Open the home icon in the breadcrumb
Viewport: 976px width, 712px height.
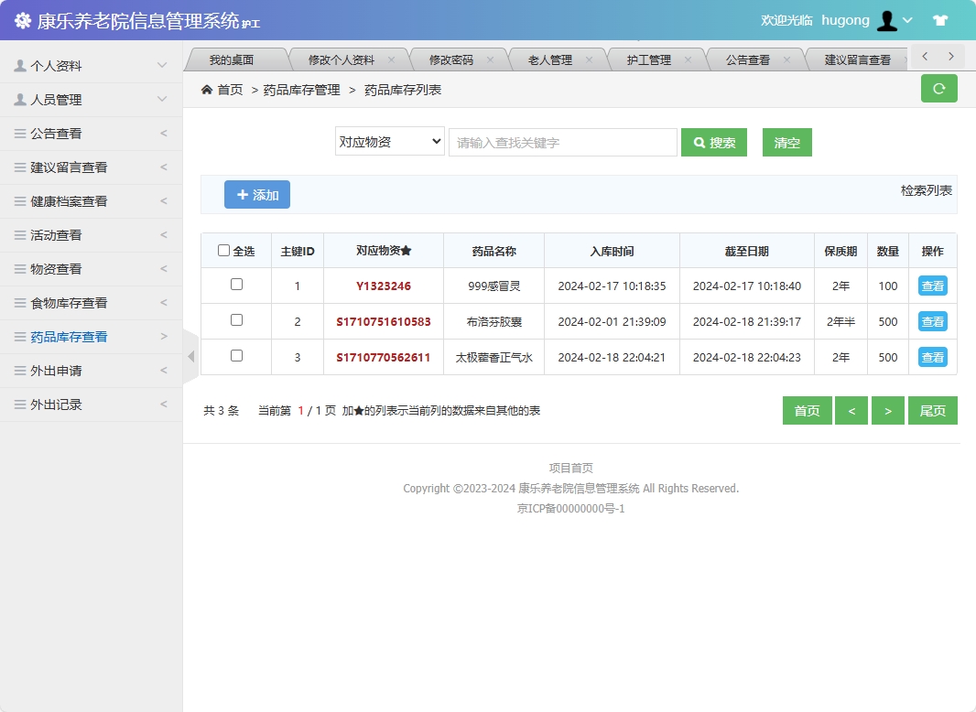[x=207, y=90]
